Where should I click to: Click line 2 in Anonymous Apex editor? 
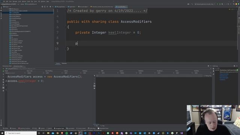point(26,81)
